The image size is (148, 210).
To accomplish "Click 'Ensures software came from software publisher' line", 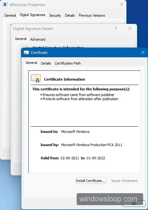I will tap(78, 95).
